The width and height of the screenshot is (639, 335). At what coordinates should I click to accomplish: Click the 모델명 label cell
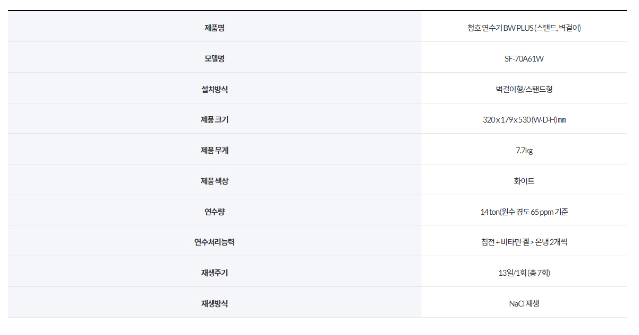click(214, 59)
